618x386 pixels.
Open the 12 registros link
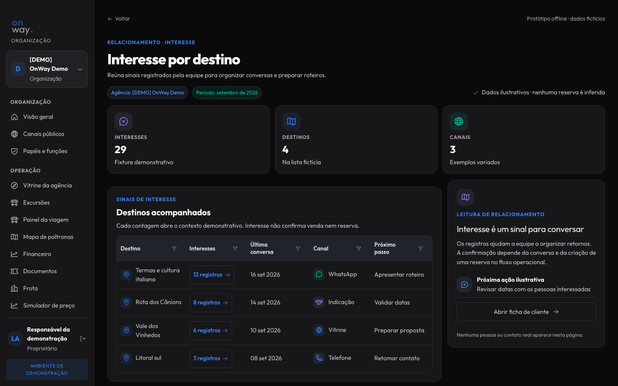(x=212, y=275)
